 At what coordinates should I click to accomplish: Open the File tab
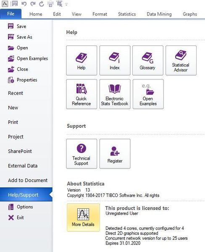pos(11,14)
